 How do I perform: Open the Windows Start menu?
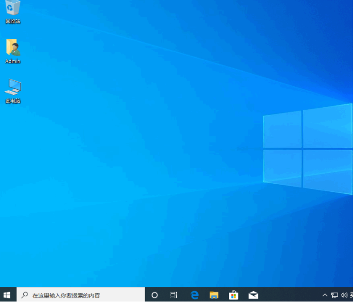pyautogui.click(x=7, y=295)
